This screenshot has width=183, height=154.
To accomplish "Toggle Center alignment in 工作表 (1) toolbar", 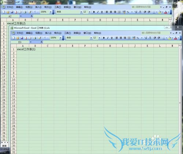I will 121,38.
